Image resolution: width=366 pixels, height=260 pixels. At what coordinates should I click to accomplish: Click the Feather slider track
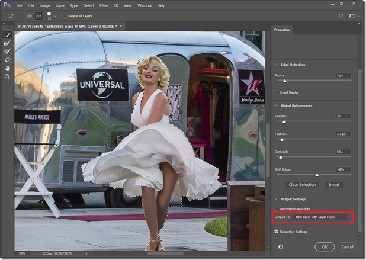point(314,140)
